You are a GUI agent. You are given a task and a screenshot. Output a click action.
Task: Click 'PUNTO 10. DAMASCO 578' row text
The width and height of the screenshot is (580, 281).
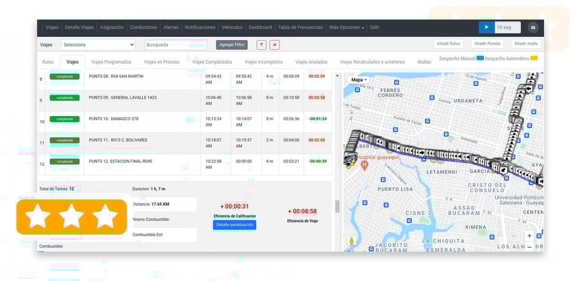tap(114, 119)
